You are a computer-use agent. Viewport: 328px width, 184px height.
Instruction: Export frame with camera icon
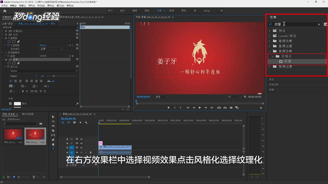click(231, 108)
